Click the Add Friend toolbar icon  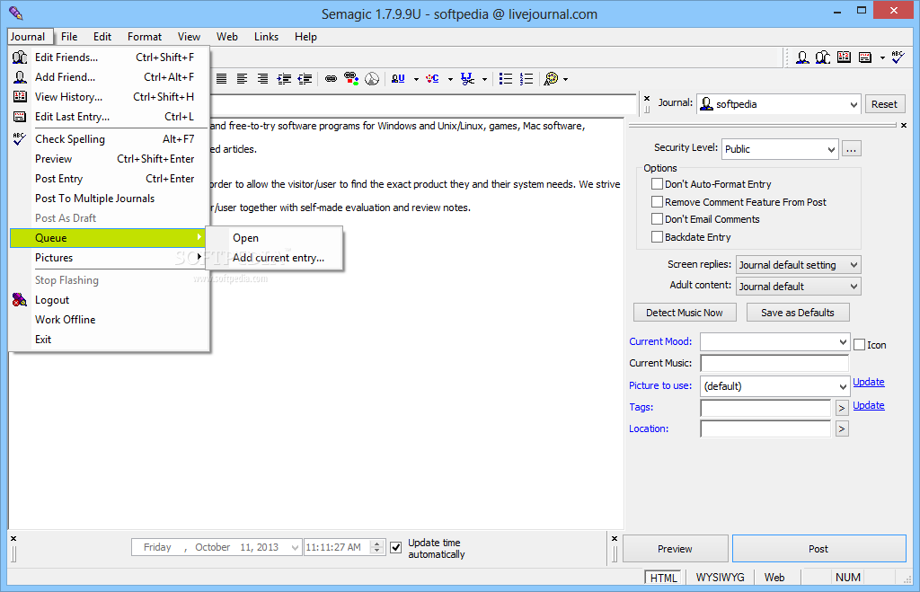pyautogui.click(x=802, y=57)
